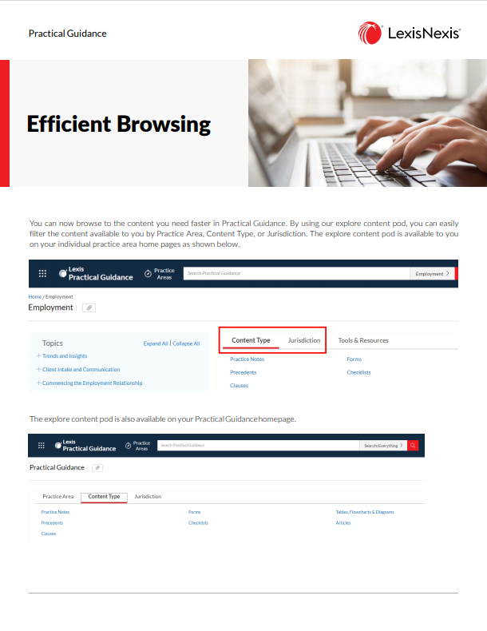Open Tables, Flowcharts & Diagrams link
This screenshot has height=631, width=487.
click(365, 512)
